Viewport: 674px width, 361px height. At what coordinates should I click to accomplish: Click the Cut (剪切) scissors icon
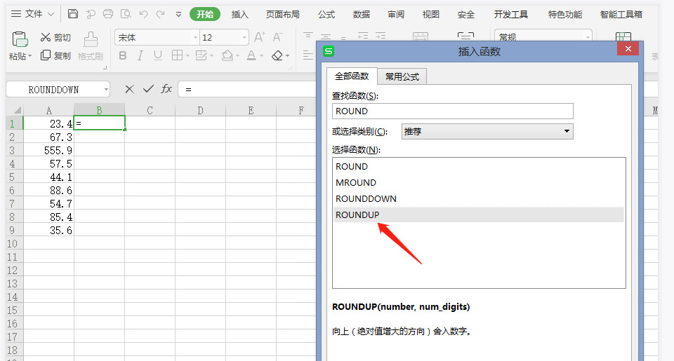click(x=46, y=37)
